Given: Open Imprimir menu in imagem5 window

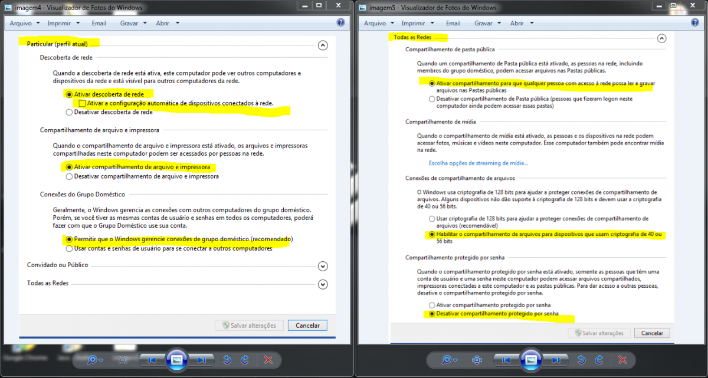Looking at the screenshot, I should (x=417, y=23).
